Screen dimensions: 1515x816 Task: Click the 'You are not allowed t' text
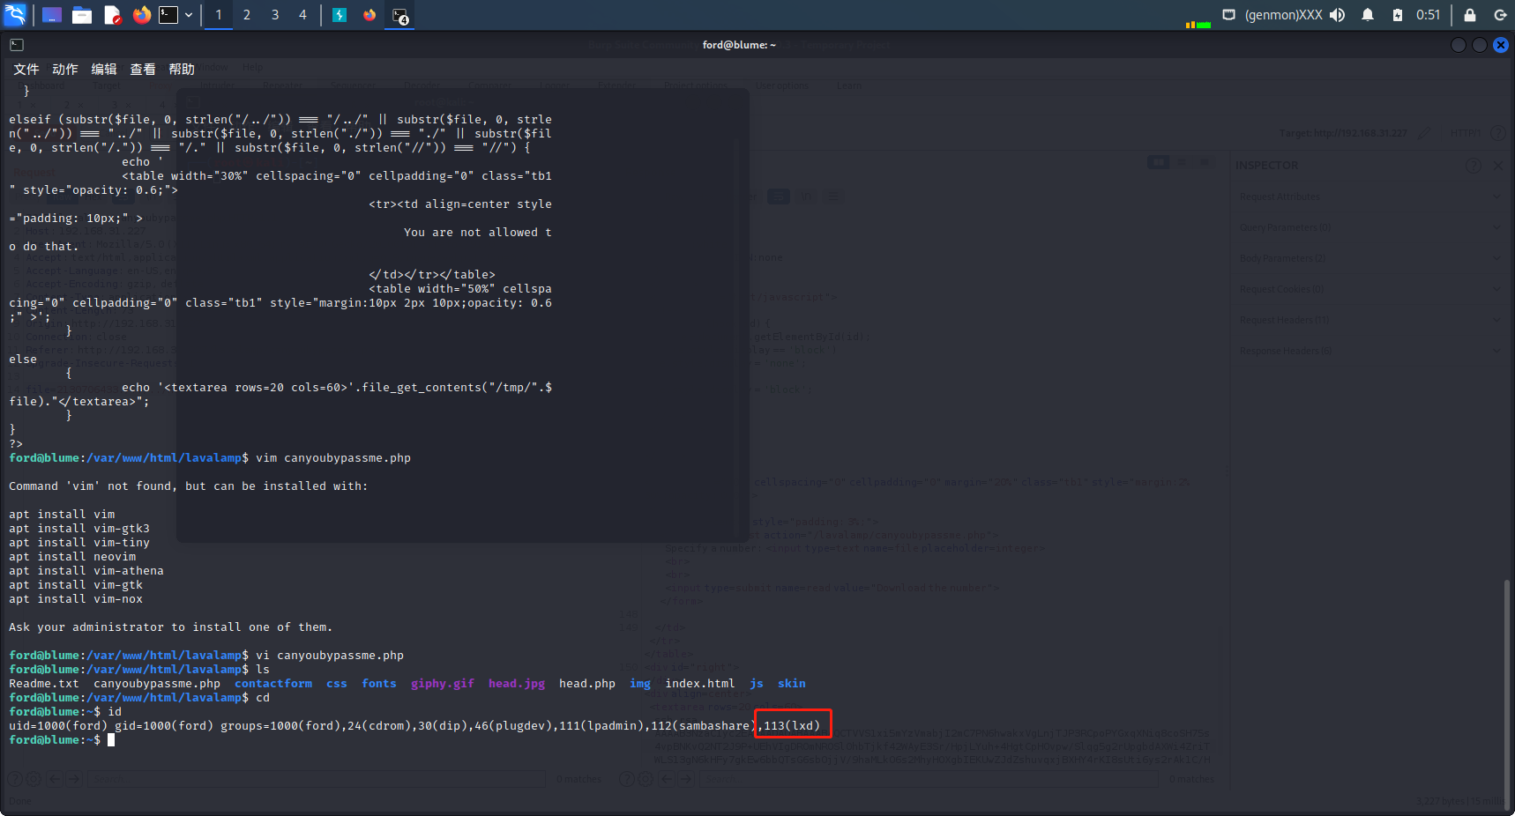point(478,233)
